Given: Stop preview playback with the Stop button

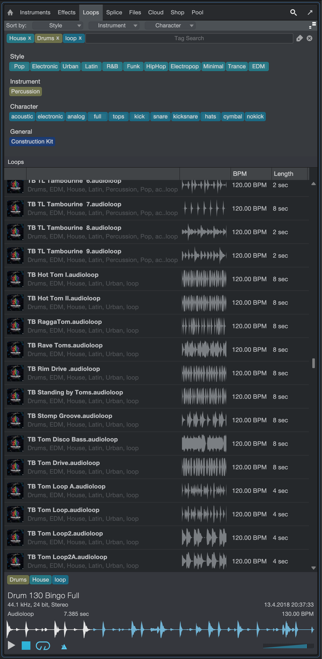Looking at the screenshot, I should point(26,645).
